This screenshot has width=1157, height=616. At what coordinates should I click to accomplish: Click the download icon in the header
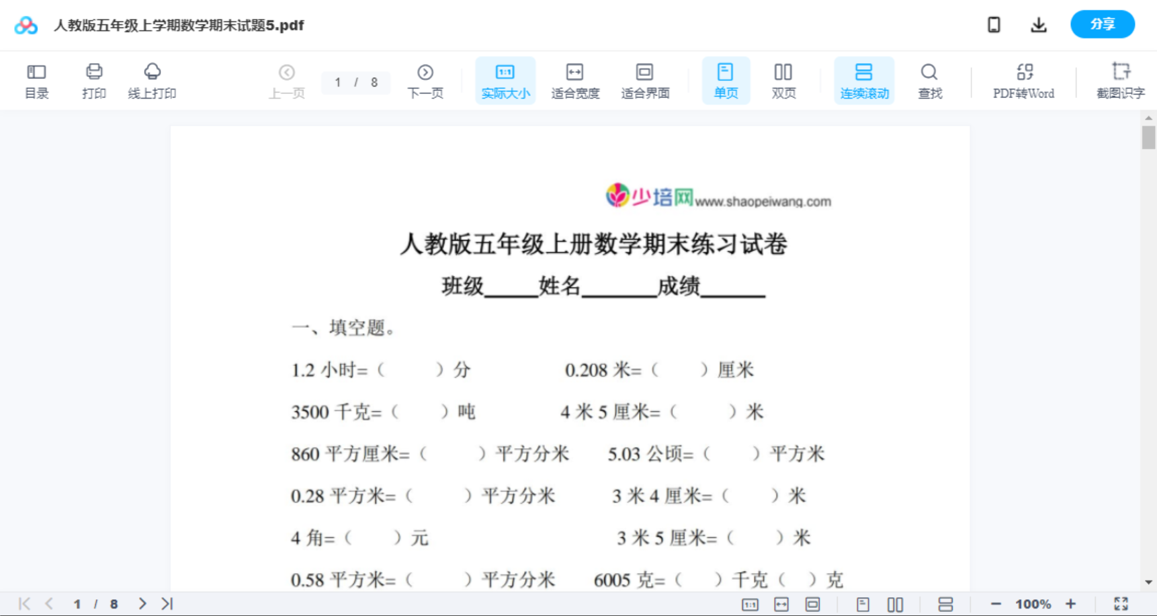point(1039,24)
